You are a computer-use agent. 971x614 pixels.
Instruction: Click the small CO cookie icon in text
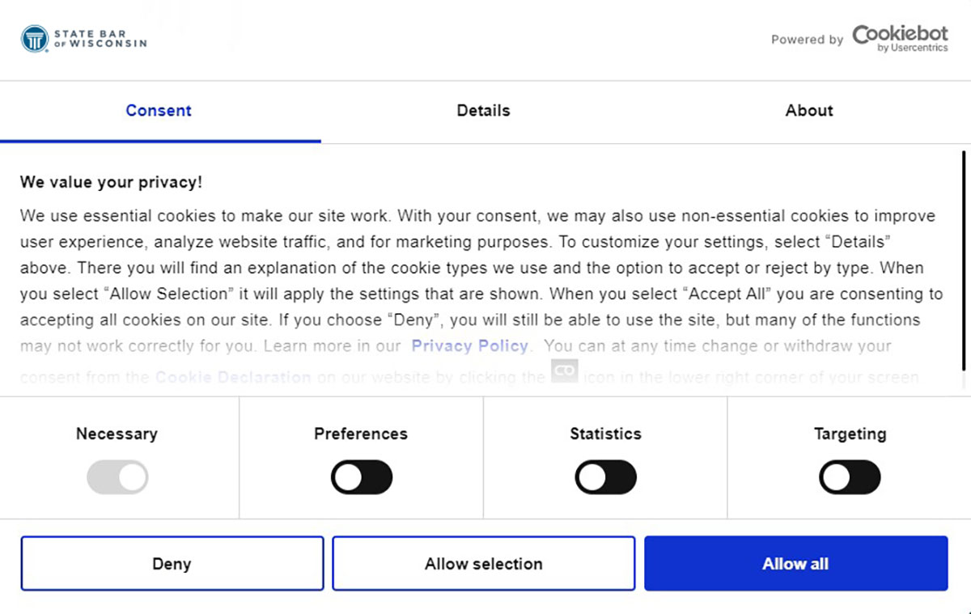pos(565,371)
